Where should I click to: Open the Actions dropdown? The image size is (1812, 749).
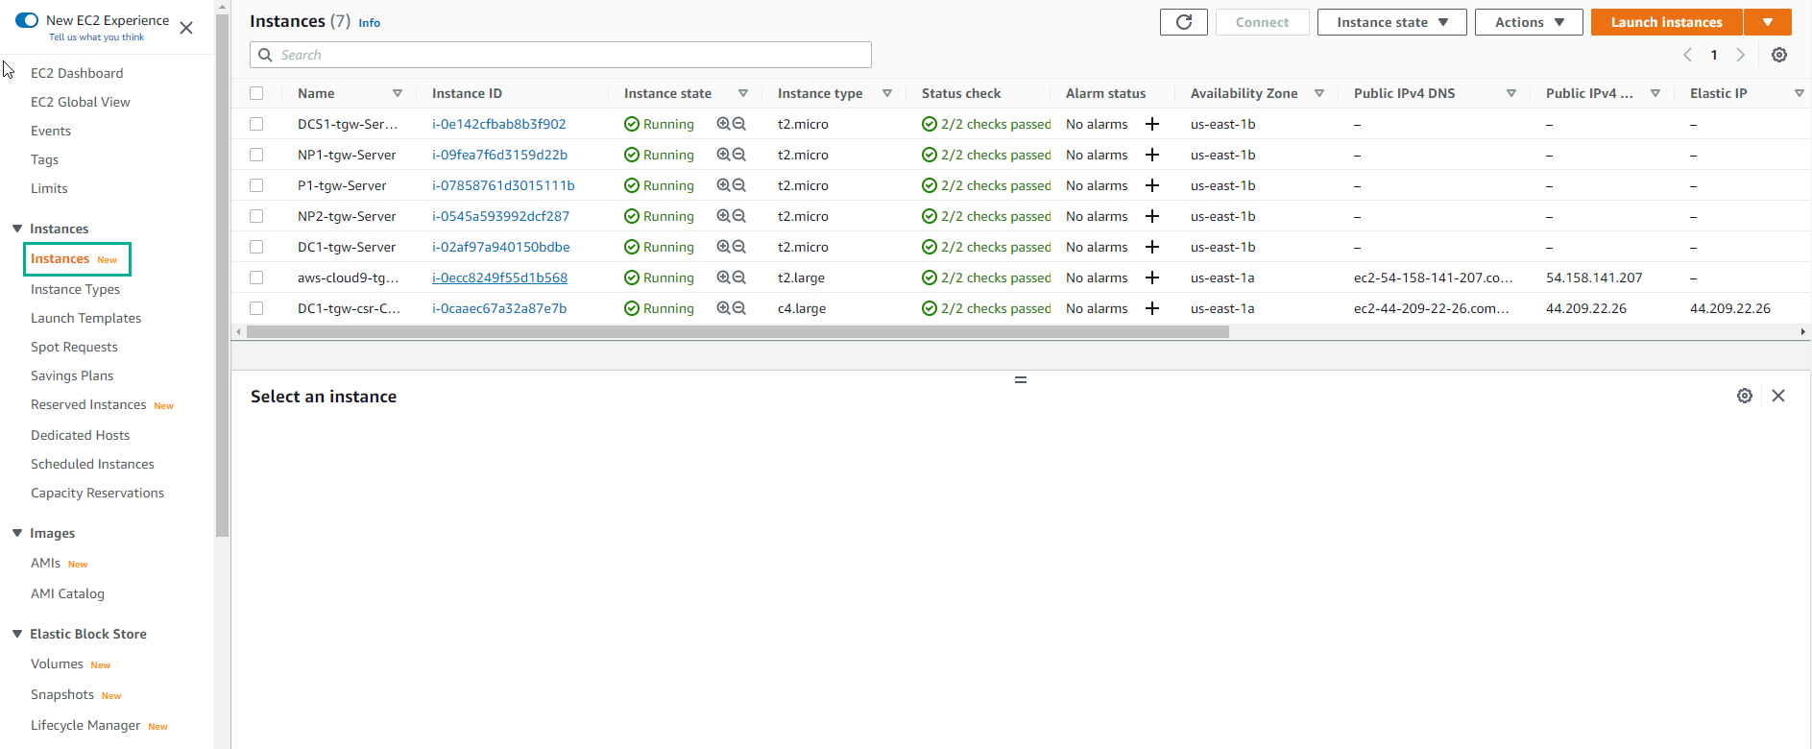[x=1529, y=22]
